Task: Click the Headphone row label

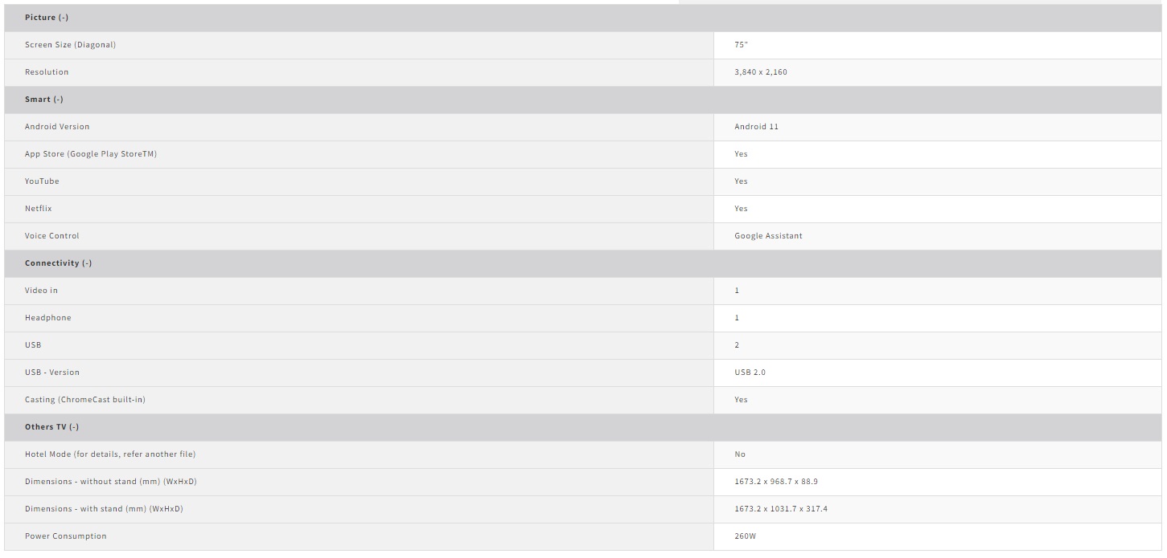Action: click(47, 318)
